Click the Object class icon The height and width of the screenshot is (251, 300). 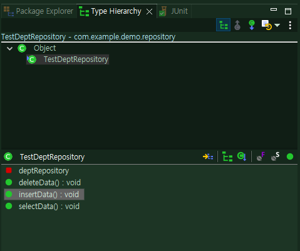tap(22, 48)
